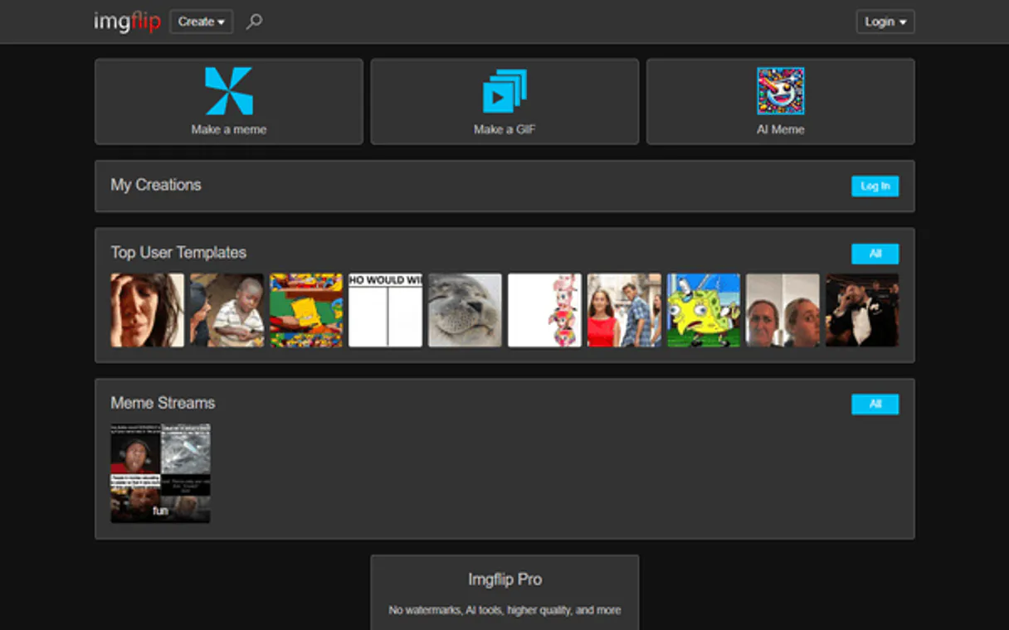Click the blue pinwheel Make a meme icon
This screenshot has height=630, width=1009.
point(229,91)
